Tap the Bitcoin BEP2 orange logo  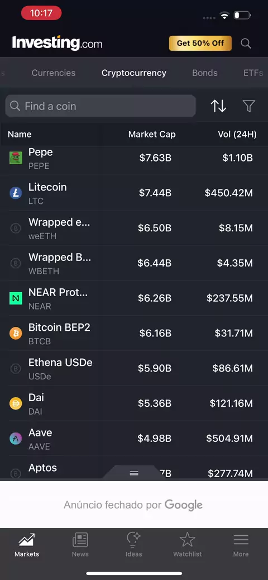coord(16,333)
